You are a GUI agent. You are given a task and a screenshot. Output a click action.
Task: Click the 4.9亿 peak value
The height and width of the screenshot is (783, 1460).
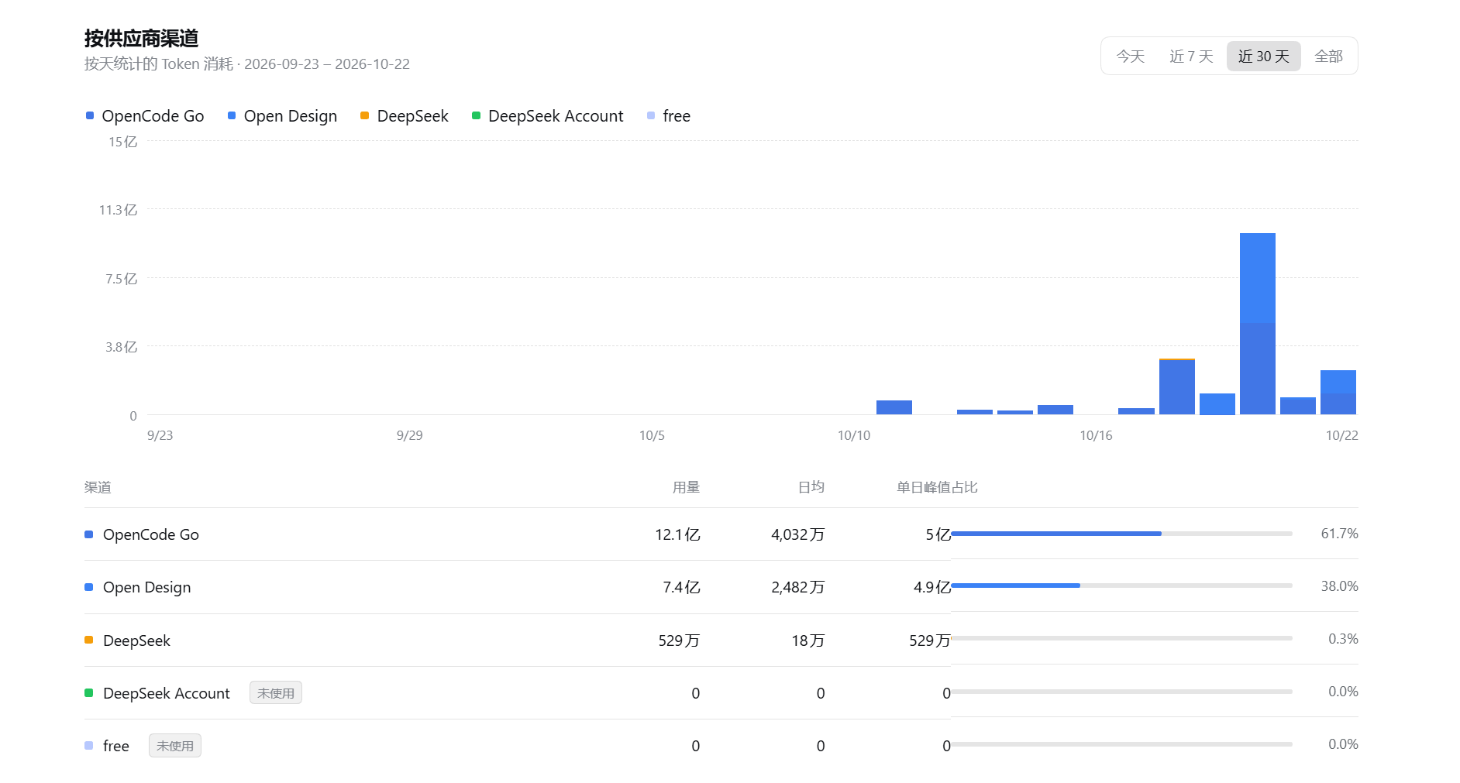point(931,587)
